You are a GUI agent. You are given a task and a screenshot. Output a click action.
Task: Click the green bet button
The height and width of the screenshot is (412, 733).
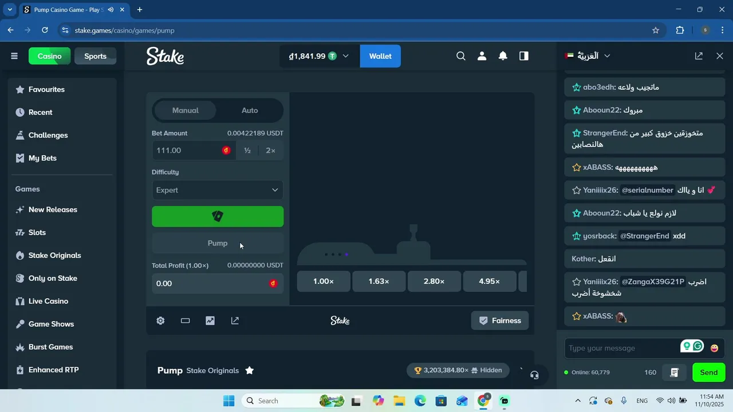coord(218,216)
